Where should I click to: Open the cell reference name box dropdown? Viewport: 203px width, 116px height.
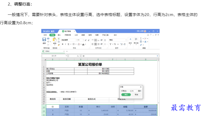coord(66,56)
